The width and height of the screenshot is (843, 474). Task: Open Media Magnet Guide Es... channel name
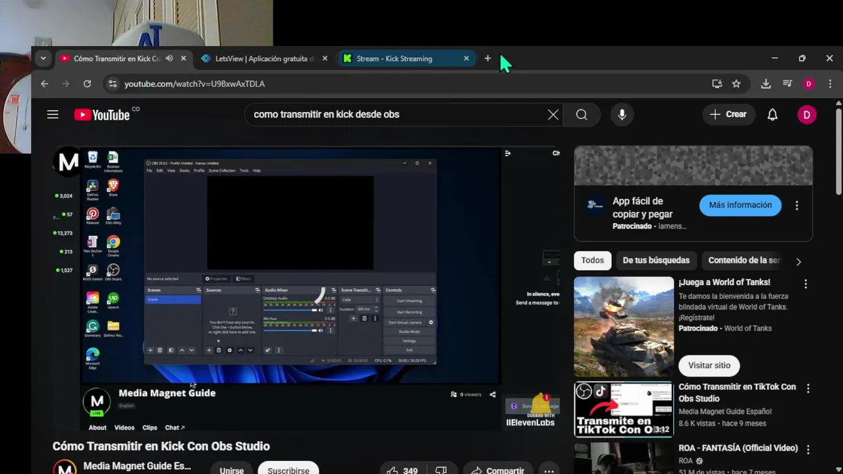click(x=137, y=466)
